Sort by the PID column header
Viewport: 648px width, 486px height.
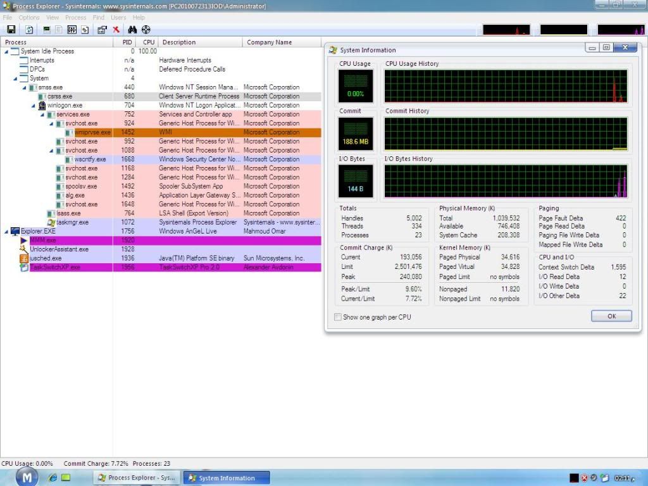point(126,42)
